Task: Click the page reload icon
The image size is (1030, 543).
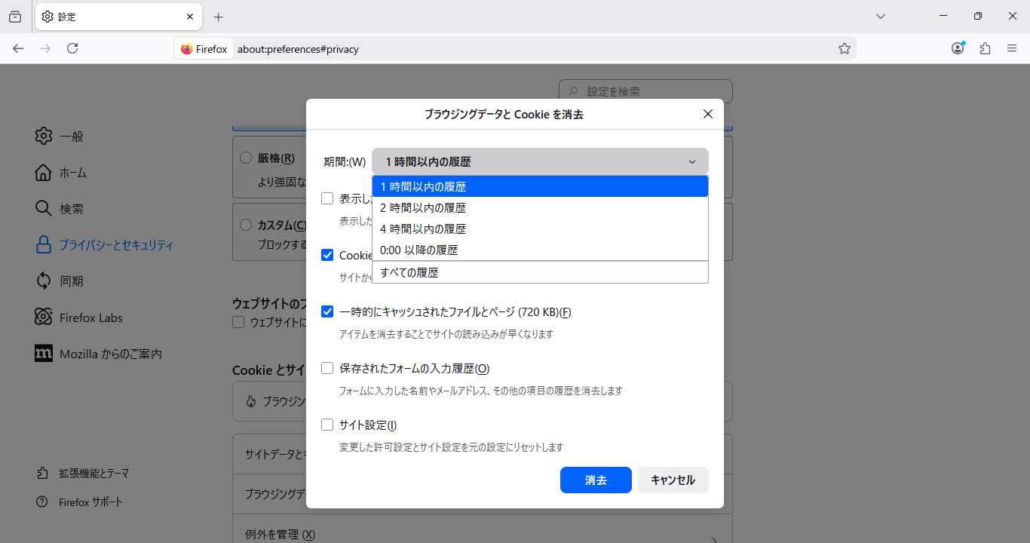Action: pos(72,48)
